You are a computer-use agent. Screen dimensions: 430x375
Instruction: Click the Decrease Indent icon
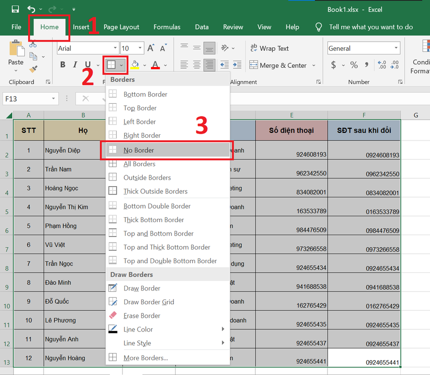[x=225, y=64]
